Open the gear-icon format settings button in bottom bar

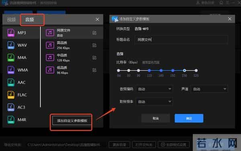point(174,145)
